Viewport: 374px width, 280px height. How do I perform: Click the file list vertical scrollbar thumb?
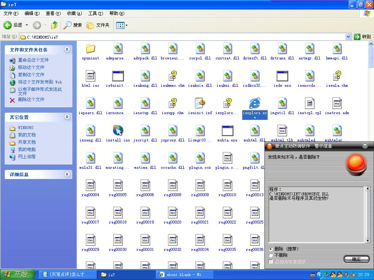371,57
